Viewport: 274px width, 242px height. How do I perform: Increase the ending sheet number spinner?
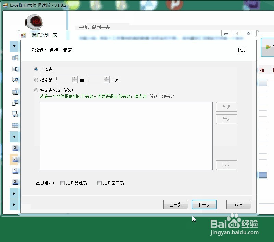pos(107,78)
